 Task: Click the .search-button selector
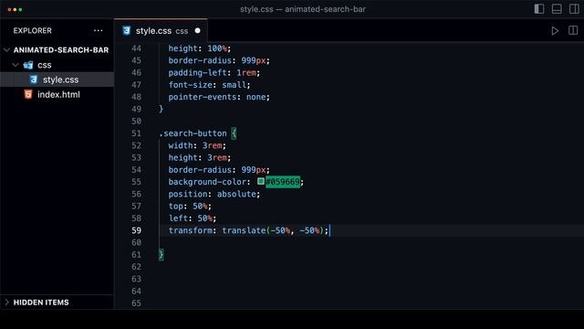[193, 133]
